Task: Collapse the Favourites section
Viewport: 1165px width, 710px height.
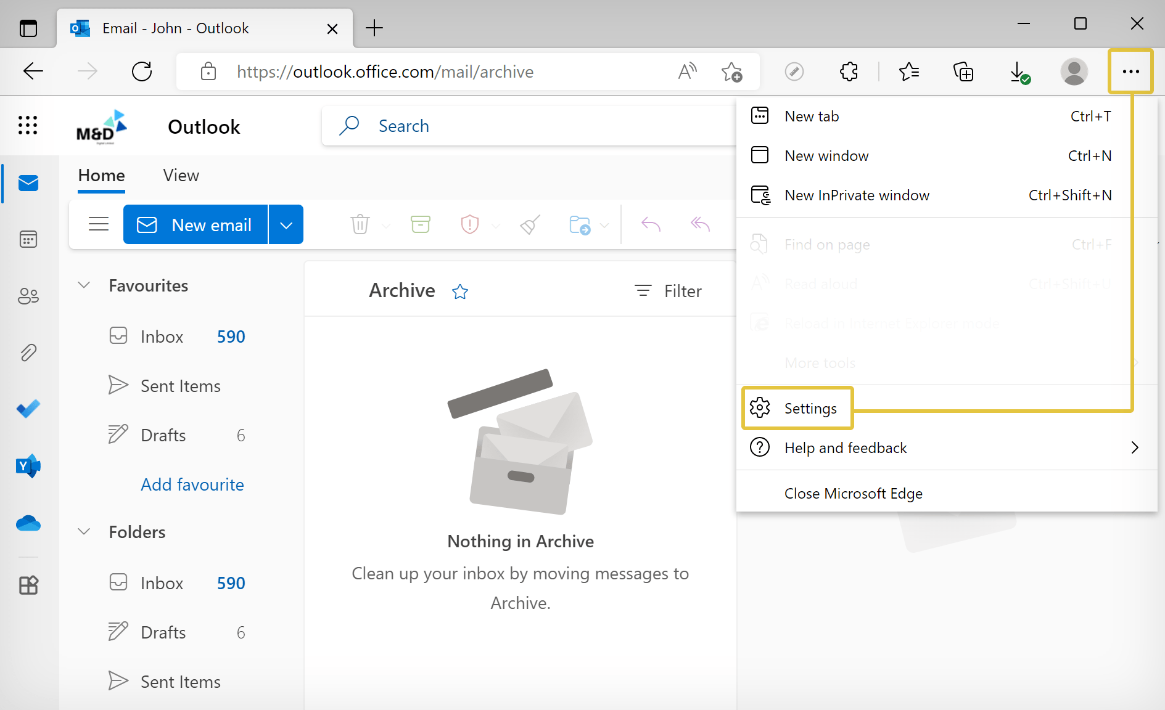Action: pyautogui.click(x=84, y=285)
